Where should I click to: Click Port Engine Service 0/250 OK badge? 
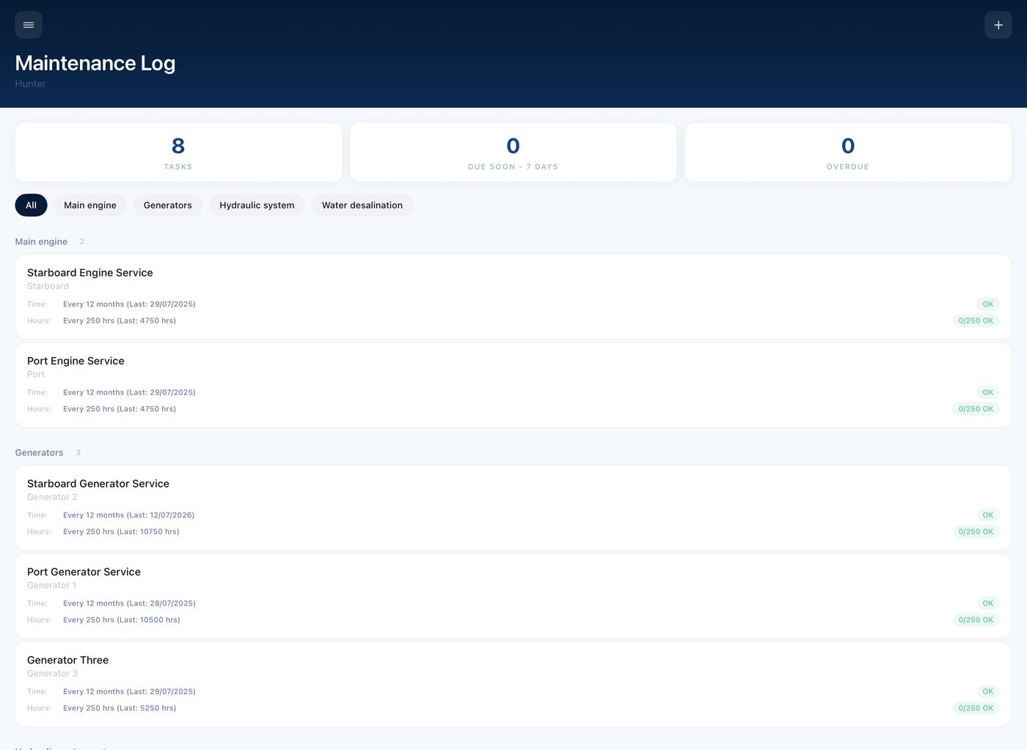tap(976, 409)
